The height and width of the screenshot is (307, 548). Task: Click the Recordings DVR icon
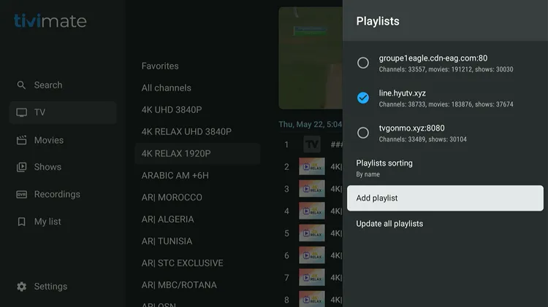[21, 194]
